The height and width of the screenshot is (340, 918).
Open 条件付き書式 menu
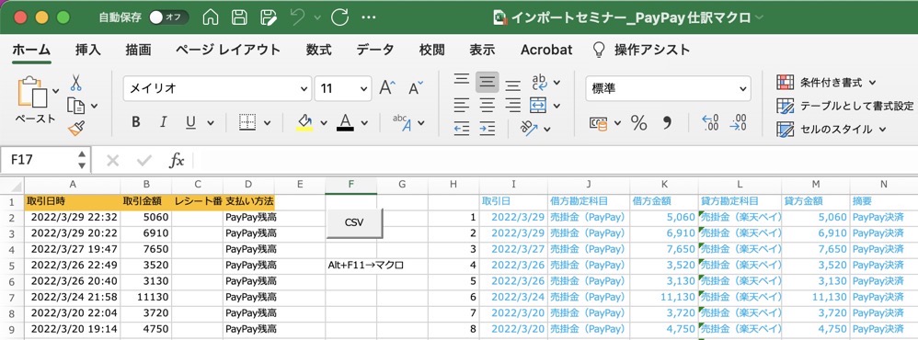[x=826, y=83]
